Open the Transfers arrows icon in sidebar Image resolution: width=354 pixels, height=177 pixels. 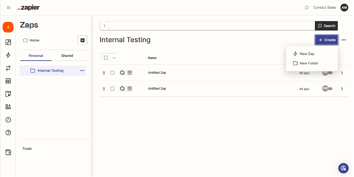click(x=8, y=68)
